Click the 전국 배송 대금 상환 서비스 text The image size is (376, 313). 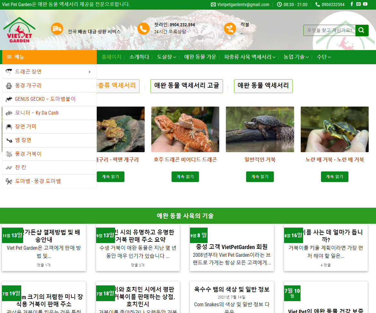click(94, 31)
